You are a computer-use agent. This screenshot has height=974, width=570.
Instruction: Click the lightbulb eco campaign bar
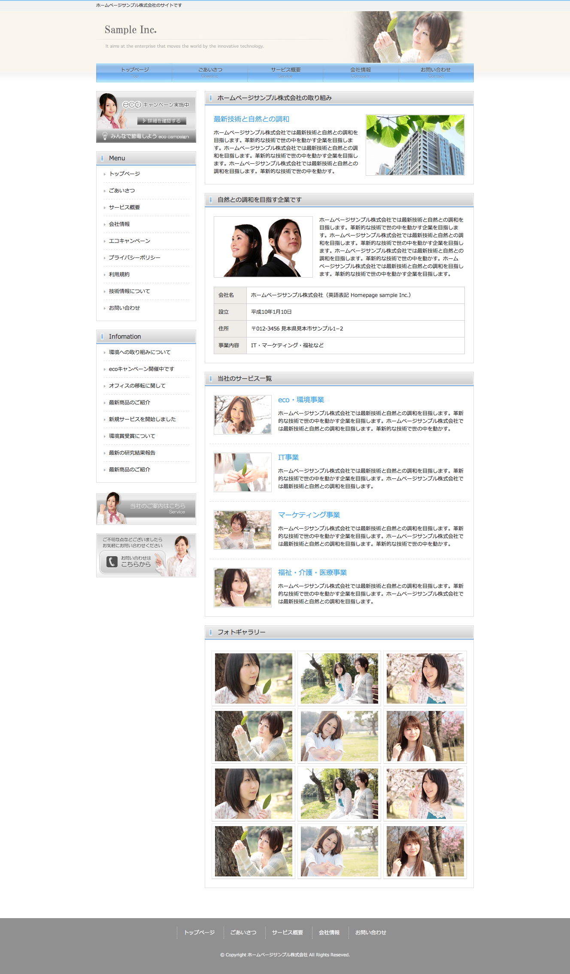(146, 136)
